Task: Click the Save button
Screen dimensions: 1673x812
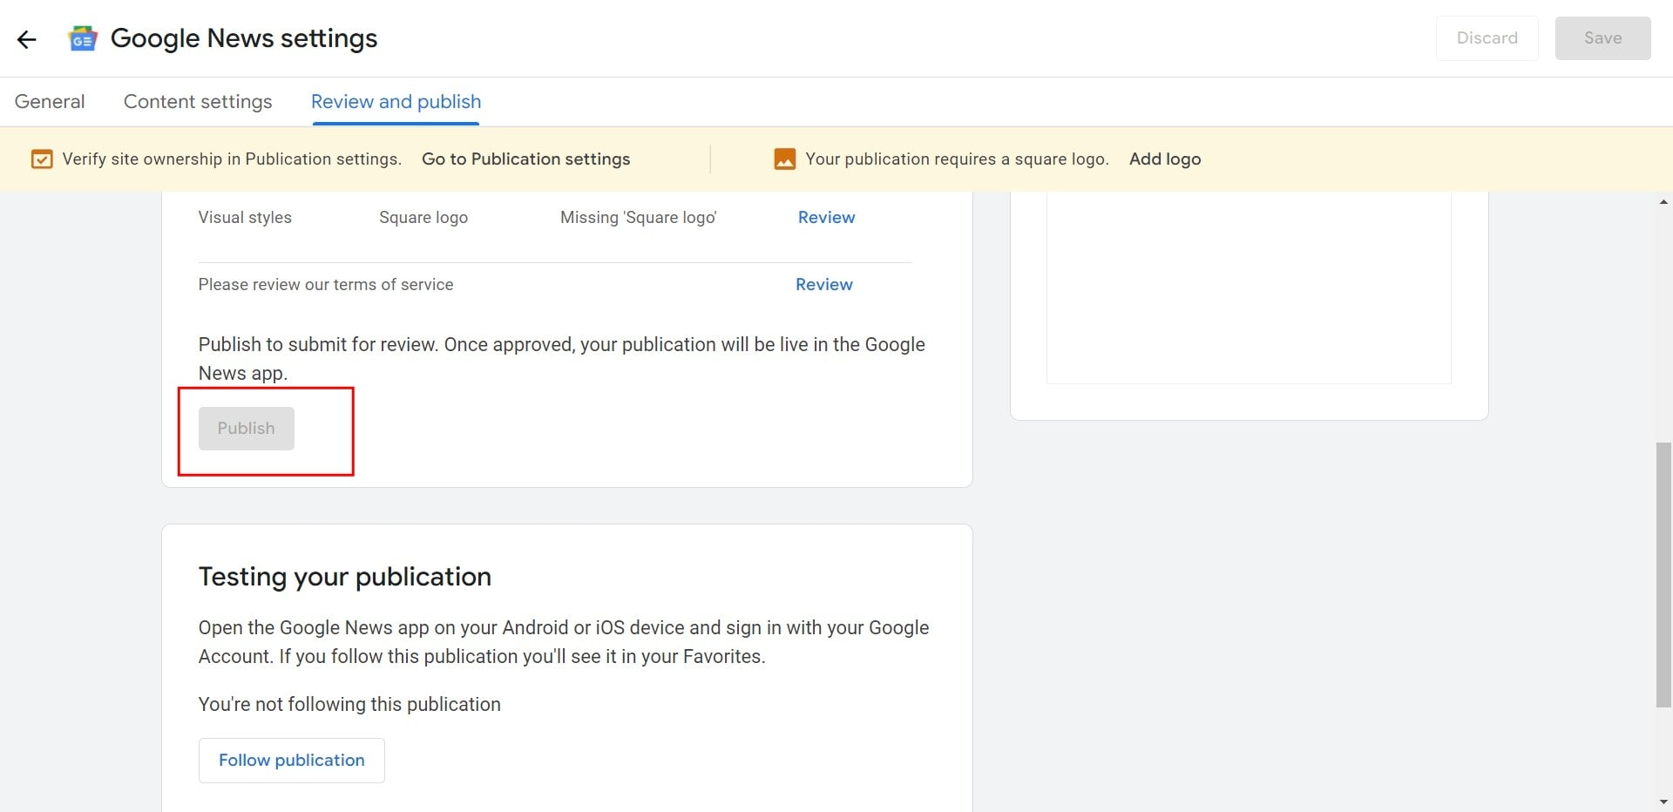Action: pos(1602,38)
